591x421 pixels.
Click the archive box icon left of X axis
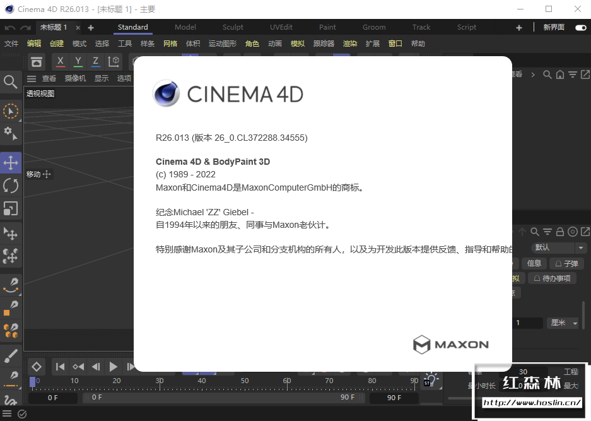pos(37,61)
